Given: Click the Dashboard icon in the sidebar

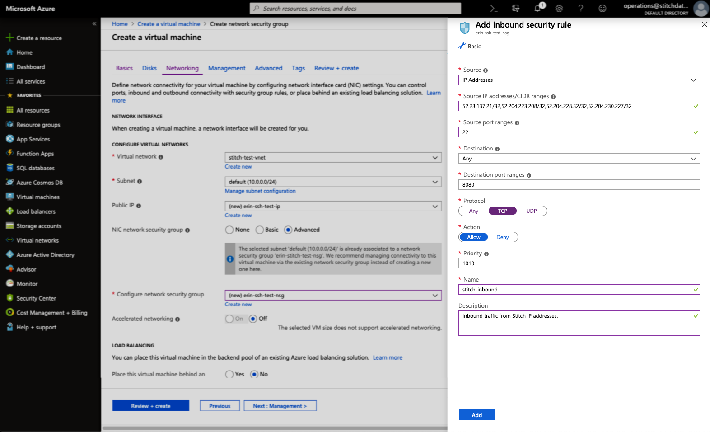Looking at the screenshot, I should (10, 66).
